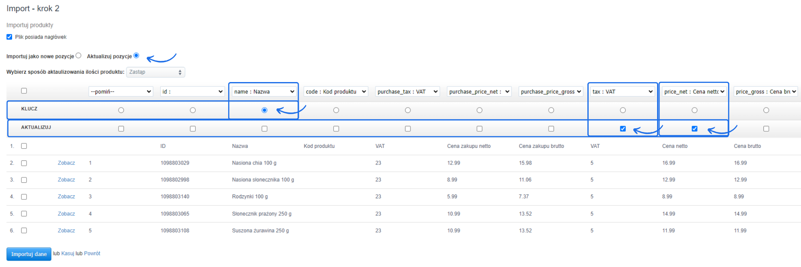Expand the 'code : Kod produktu' dropdown
Viewport: 801px width, 267px height.
point(335,92)
